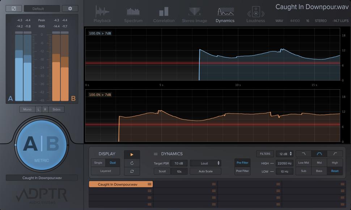
Task: Click the -14.7 LUFS readout in header
Action: click(x=341, y=21)
